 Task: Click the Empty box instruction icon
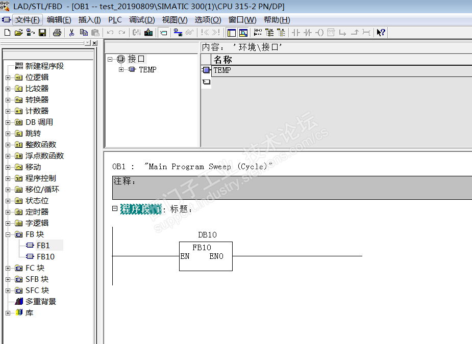(331, 33)
